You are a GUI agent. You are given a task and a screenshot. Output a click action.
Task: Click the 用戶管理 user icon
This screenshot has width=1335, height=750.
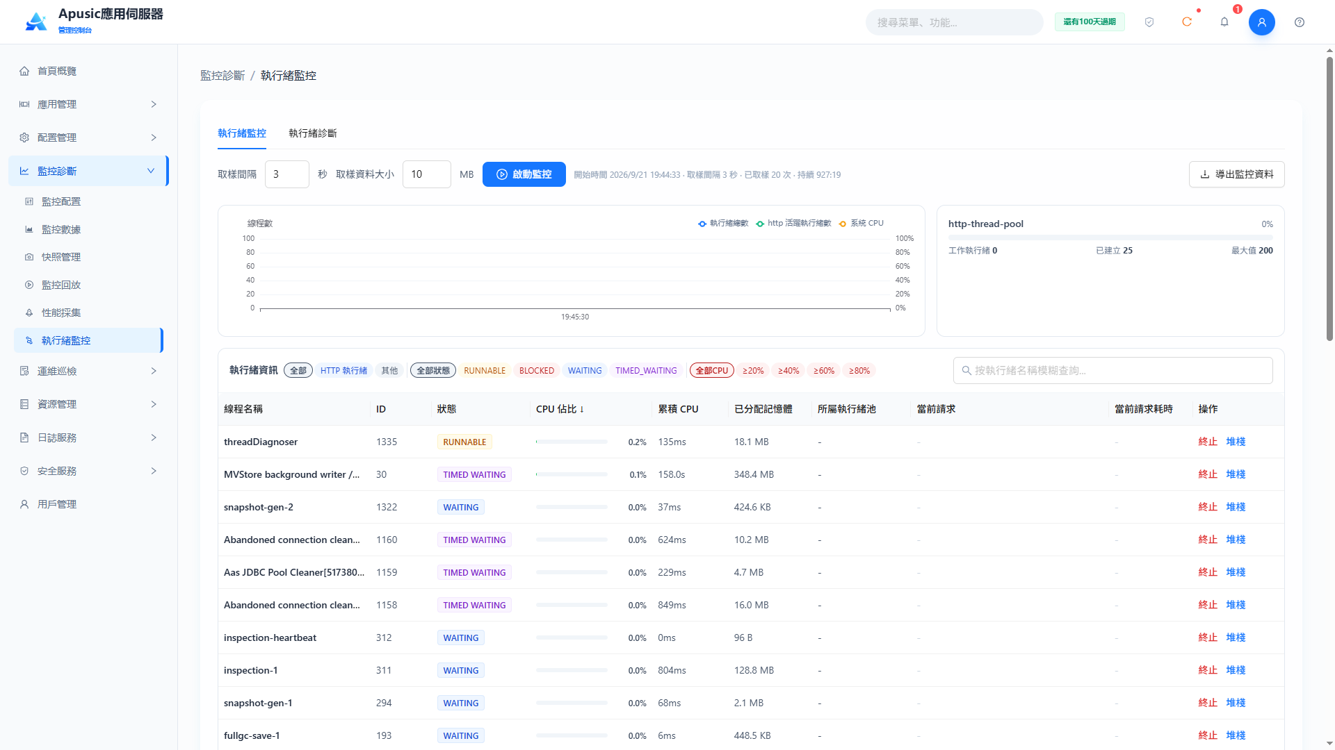(x=24, y=504)
